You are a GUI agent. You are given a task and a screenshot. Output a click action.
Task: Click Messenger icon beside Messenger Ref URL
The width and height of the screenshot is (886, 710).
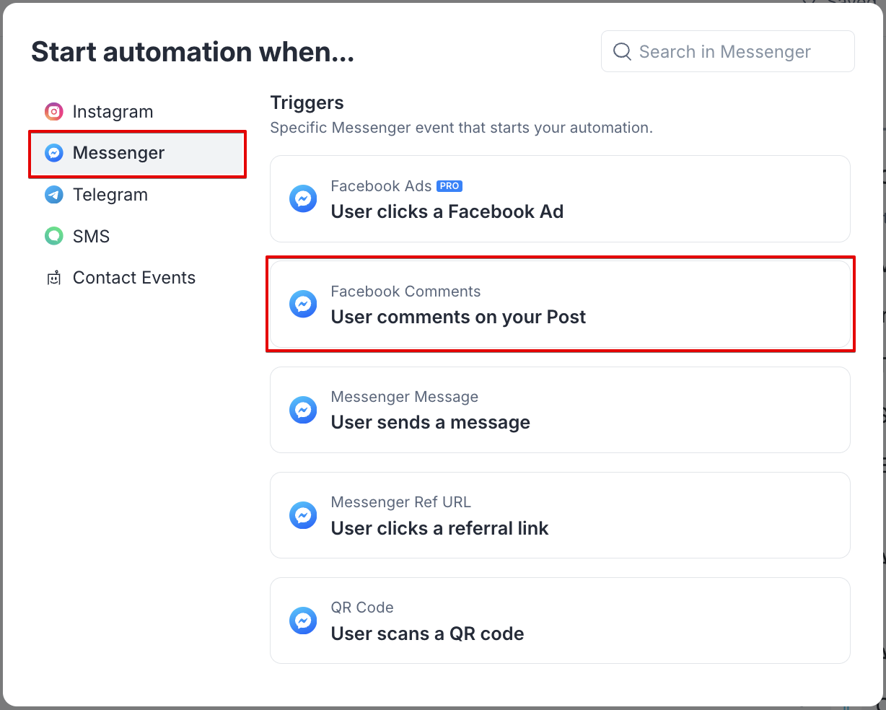coord(303,515)
